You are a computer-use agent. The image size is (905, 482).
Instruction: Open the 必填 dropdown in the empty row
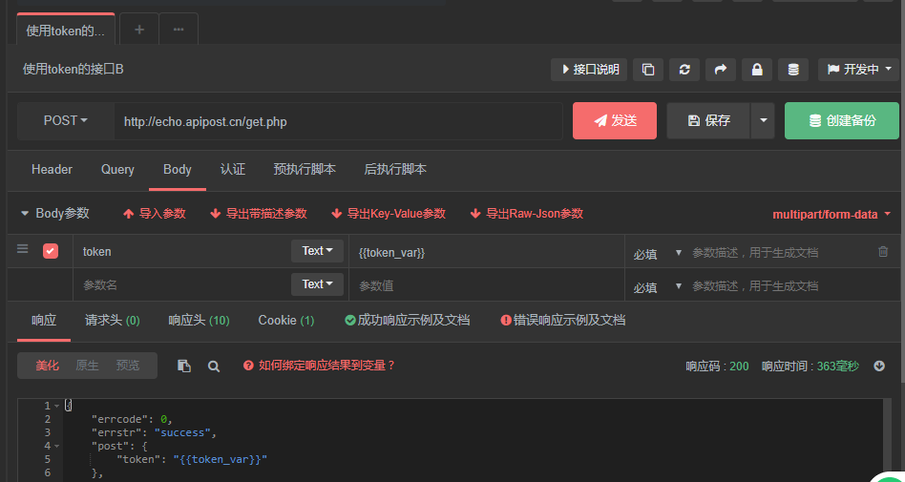click(x=658, y=286)
